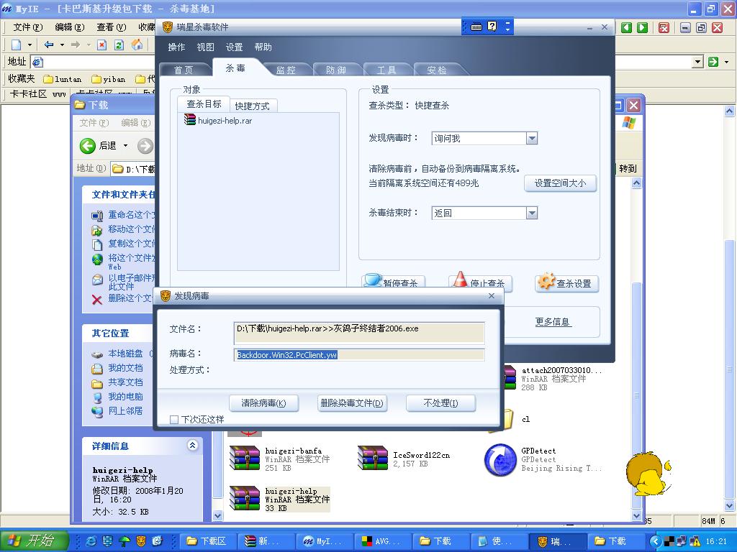The width and height of the screenshot is (737, 552).
Task: Collapse the 详细信息 panel
Action: [x=193, y=445]
